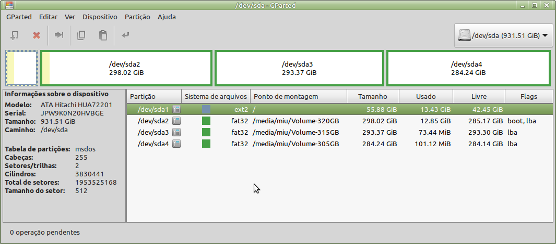Sort by the Tamanho column header
This screenshot has width=556, height=244.
coord(373,96)
